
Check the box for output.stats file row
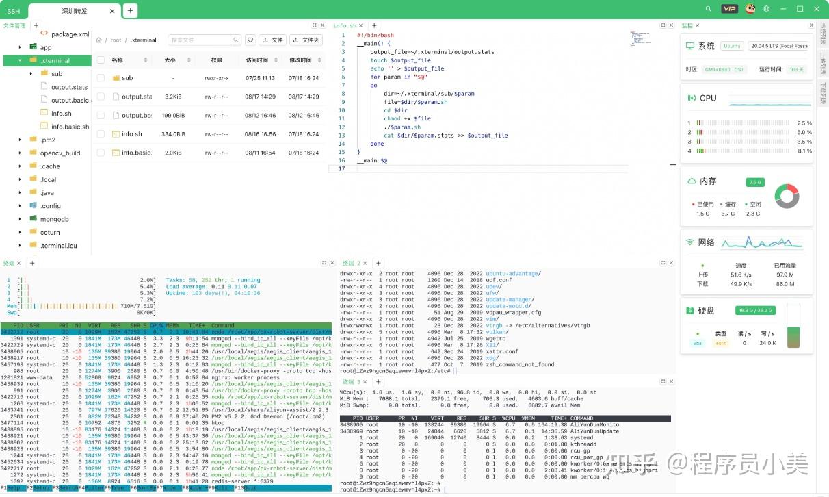pos(101,97)
